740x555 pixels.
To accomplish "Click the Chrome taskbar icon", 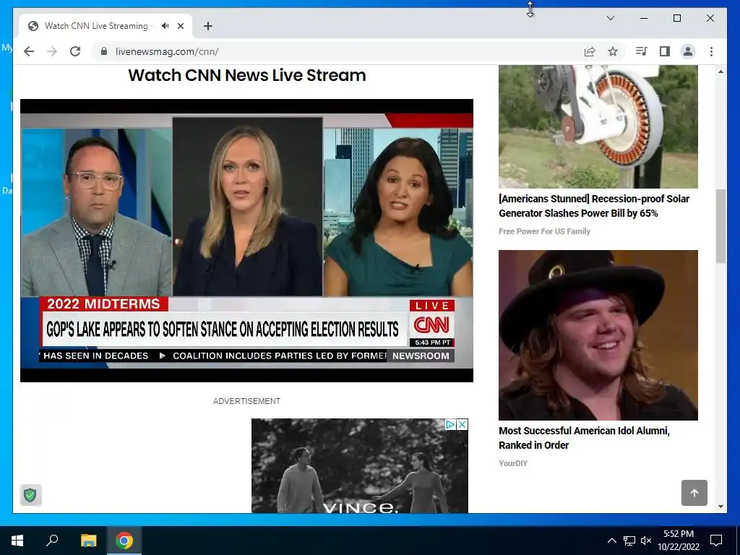I will tap(124, 541).
